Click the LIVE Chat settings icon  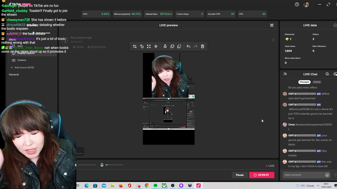(327, 74)
